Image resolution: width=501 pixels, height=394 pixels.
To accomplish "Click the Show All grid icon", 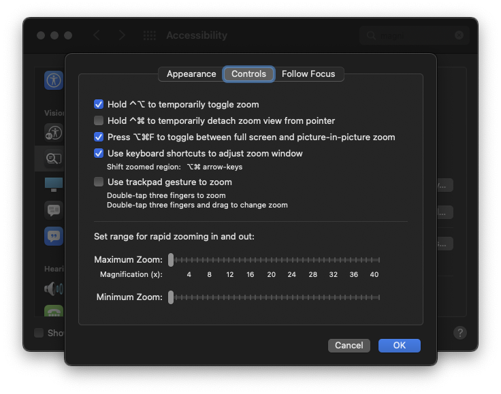I will 150,35.
